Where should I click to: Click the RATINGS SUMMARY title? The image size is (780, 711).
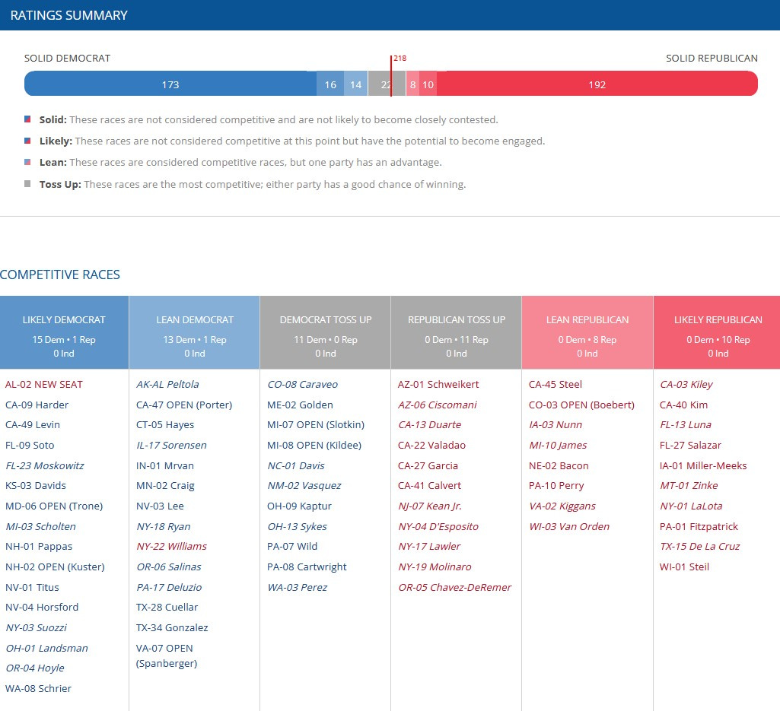pos(68,15)
